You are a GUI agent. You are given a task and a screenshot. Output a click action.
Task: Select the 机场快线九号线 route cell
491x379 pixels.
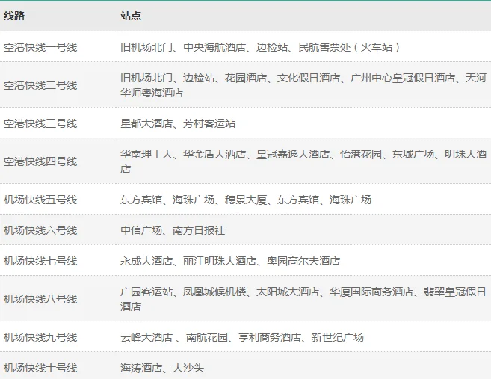pos(40,337)
